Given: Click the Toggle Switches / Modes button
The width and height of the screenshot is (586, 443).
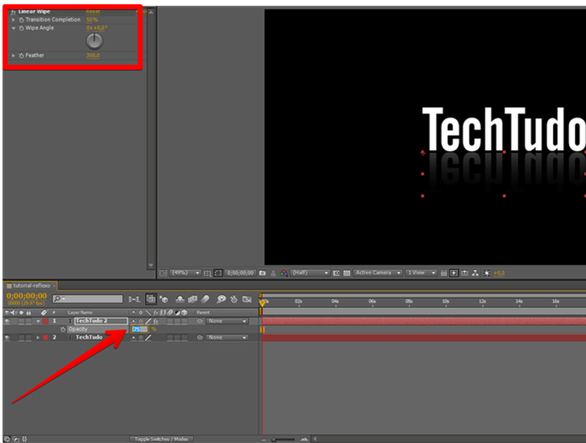Looking at the screenshot, I should pyautogui.click(x=161, y=439).
